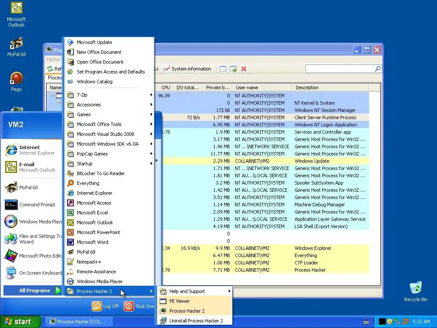Screen dimensions: 437x328
Task: Open Files and Settings Transfer Wizard
Action: 32,239
